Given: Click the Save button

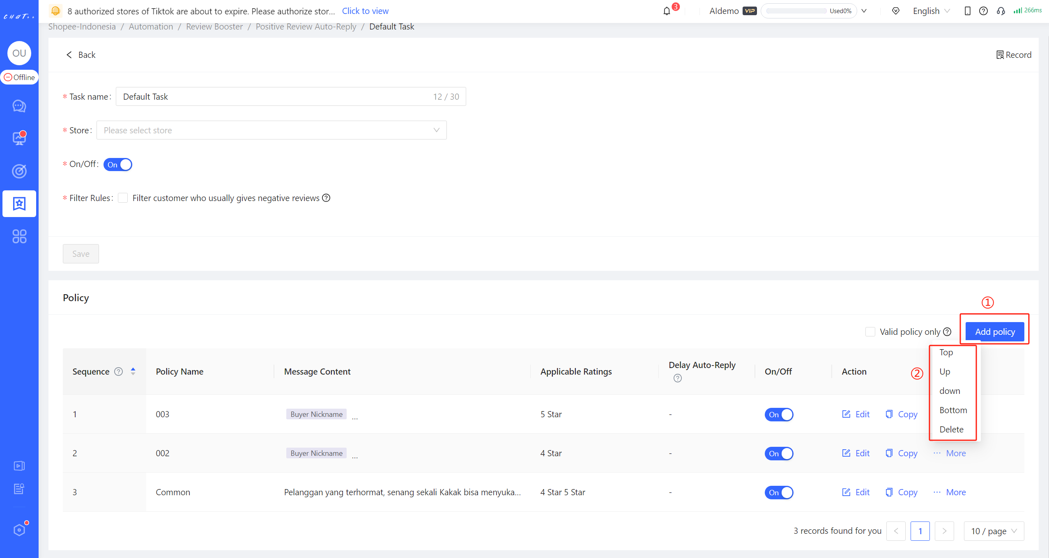Looking at the screenshot, I should [x=81, y=254].
